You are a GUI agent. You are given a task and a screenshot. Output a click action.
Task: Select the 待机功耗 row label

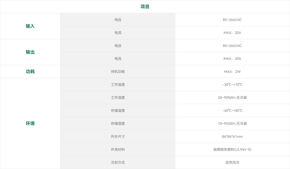118,72
